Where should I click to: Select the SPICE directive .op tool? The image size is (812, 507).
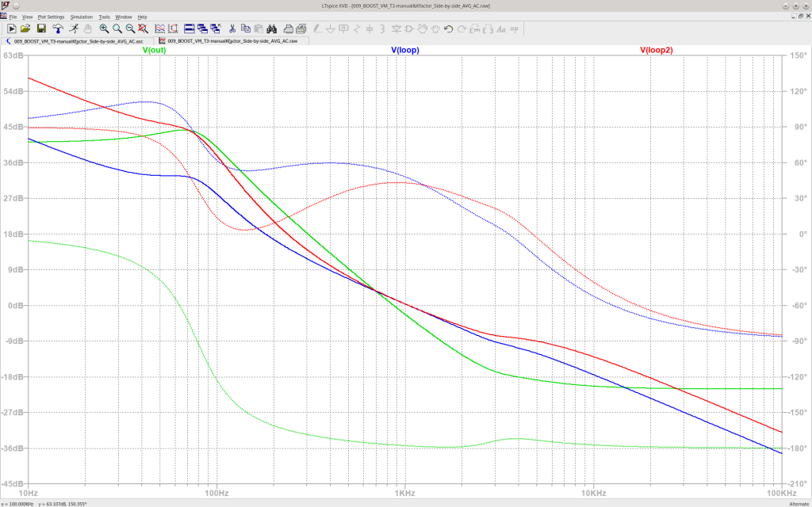[x=514, y=29]
